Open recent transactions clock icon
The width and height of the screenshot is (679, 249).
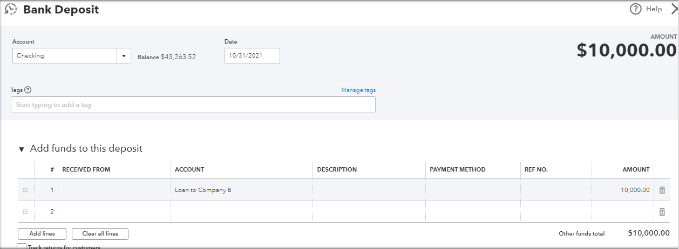click(11, 9)
